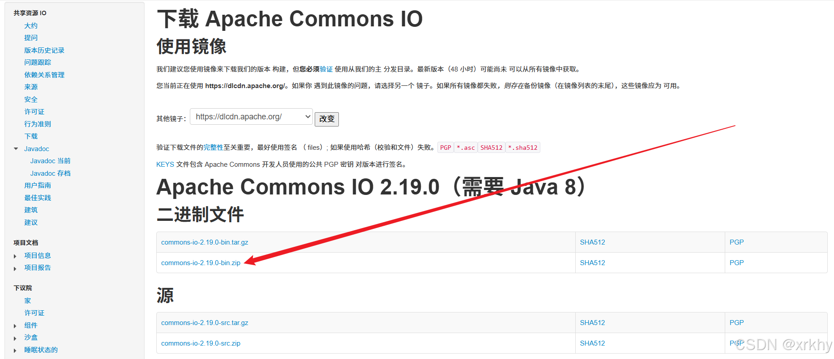Open 安全 sidebar link
Viewport: 834px width, 359px height.
31,99
